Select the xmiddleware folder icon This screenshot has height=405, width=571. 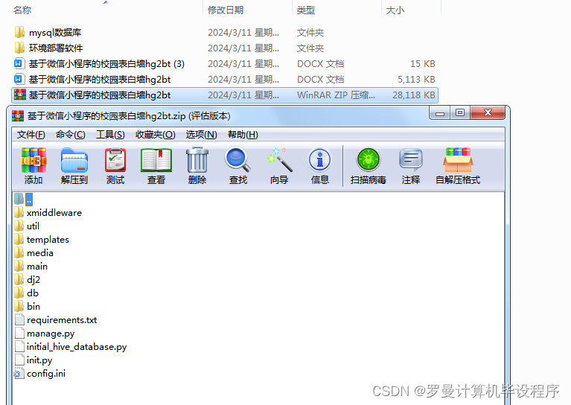[19, 212]
